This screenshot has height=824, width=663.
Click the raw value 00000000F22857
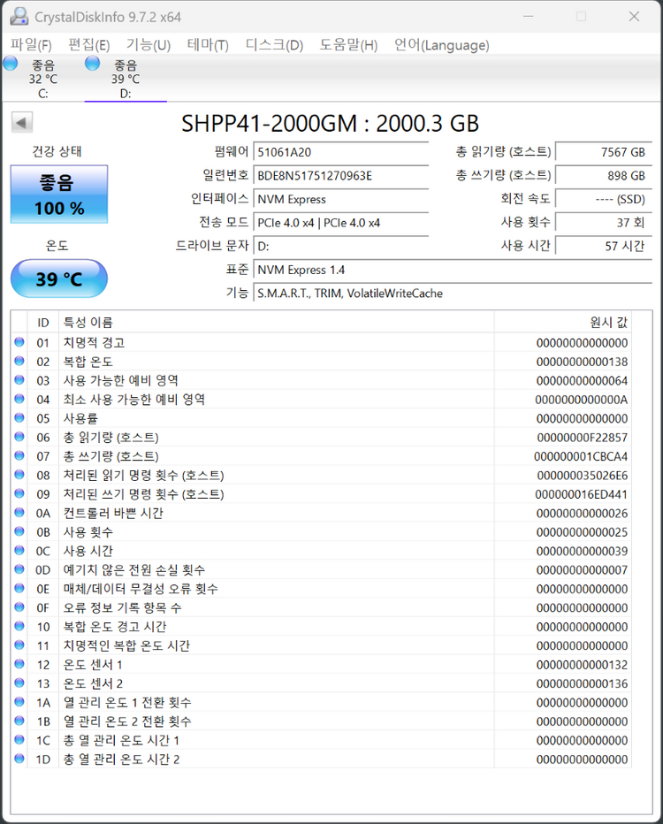coord(582,438)
